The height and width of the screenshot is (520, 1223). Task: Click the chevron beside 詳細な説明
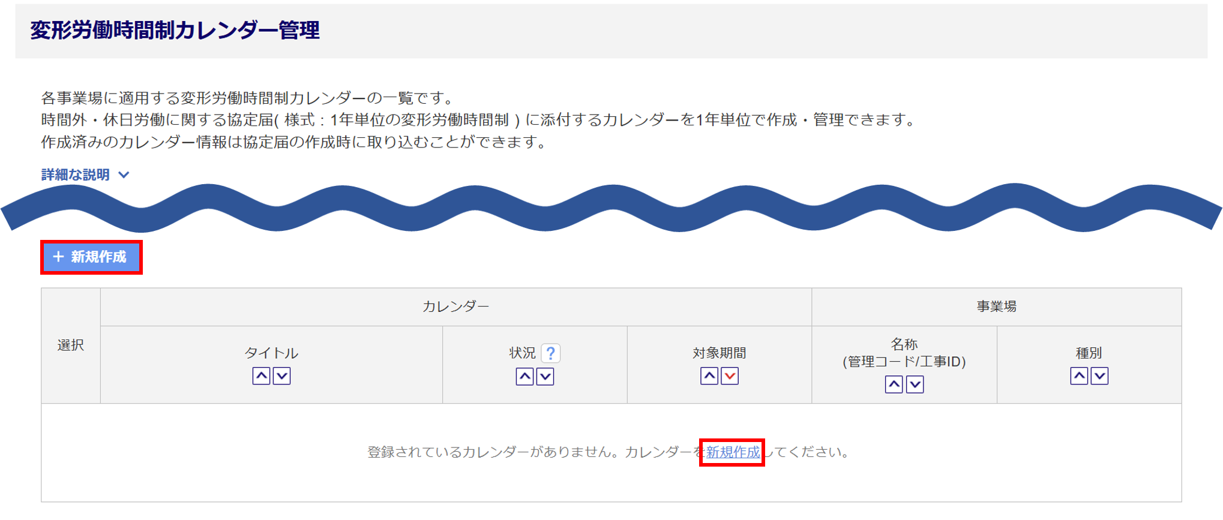(x=124, y=175)
